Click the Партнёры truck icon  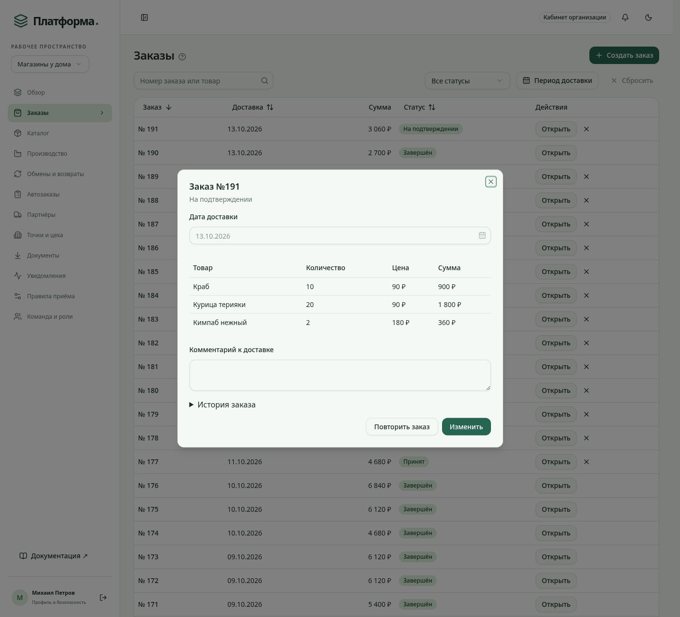coord(18,215)
